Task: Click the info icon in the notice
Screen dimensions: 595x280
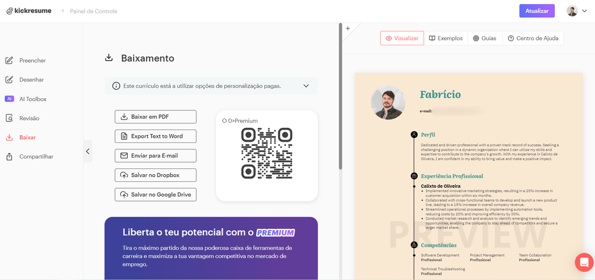Action: coord(116,86)
